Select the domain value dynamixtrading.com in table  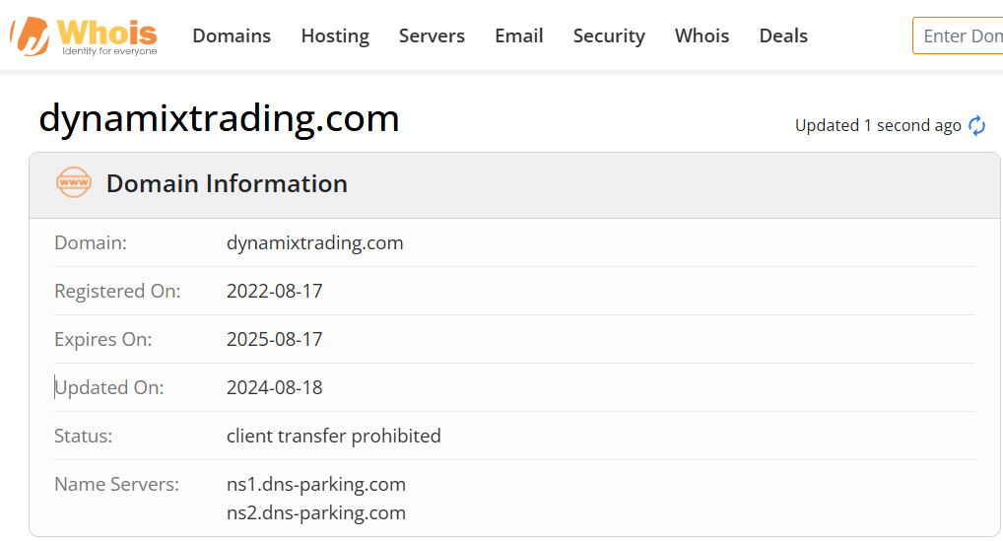tap(314, 243)
